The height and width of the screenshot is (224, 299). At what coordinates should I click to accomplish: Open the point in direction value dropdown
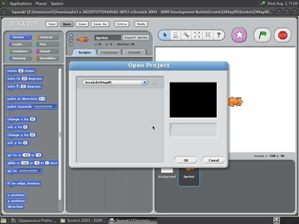44,99
